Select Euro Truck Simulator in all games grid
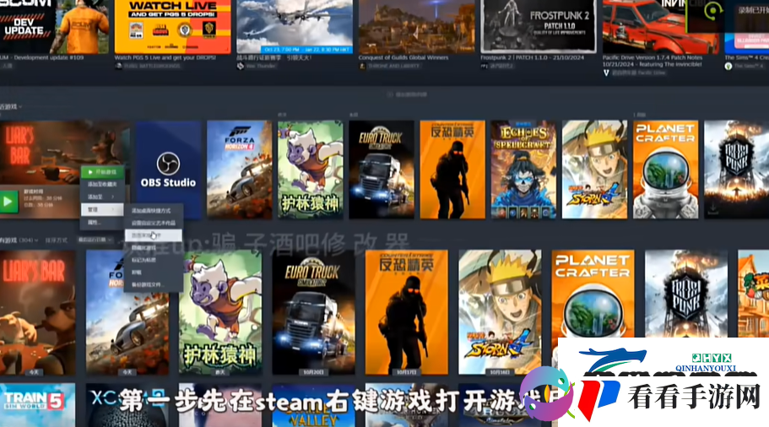This screenshot has height=427, width=769. click(x=313, y=312)
